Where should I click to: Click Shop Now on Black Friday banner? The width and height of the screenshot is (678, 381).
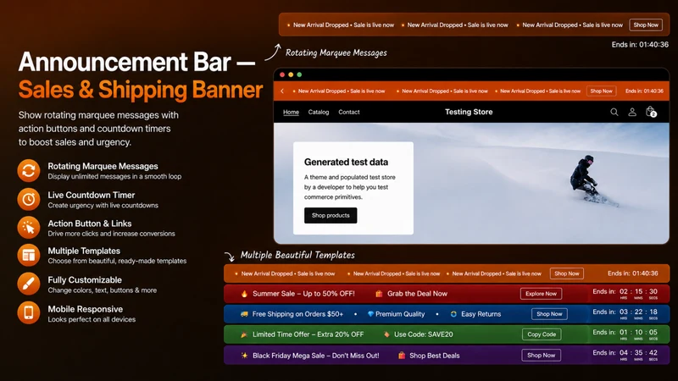pyautogui.click(x=541, y=355)
